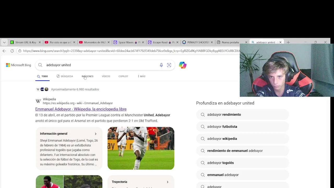Select suggestion adebayor rendimiento

click(242, 115)
